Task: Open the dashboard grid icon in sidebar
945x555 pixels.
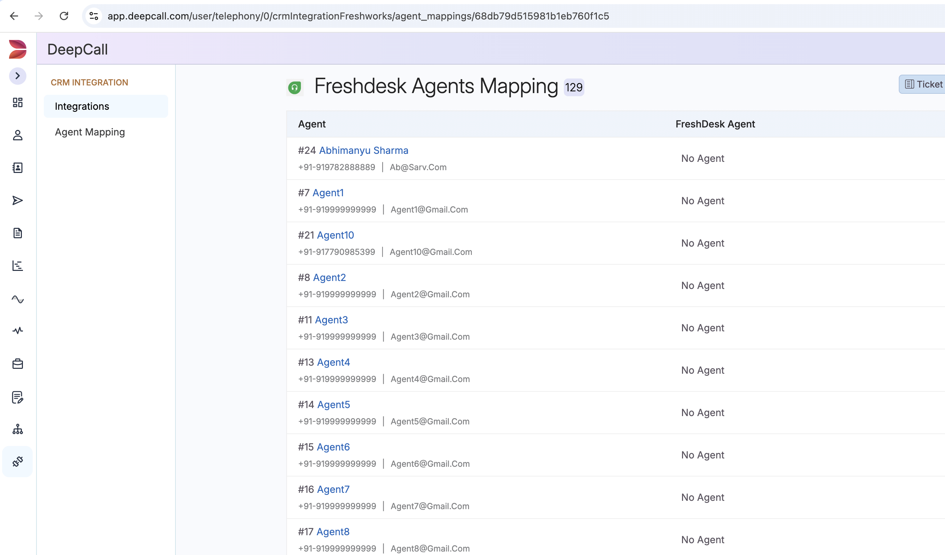Action: point(17,102)
